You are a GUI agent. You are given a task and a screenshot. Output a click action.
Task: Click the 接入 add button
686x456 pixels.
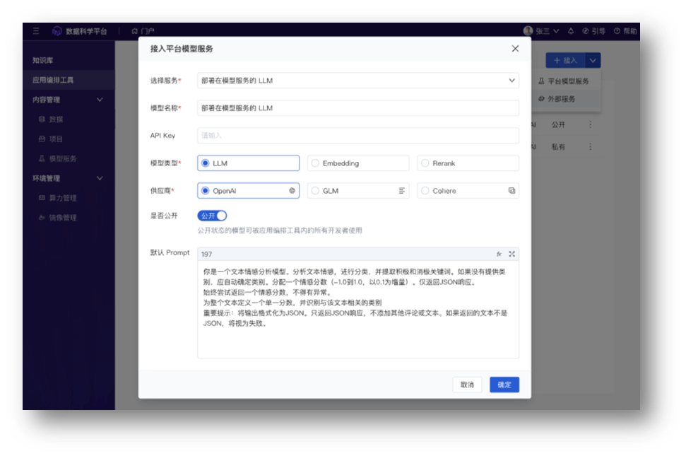tap(565, 60)
